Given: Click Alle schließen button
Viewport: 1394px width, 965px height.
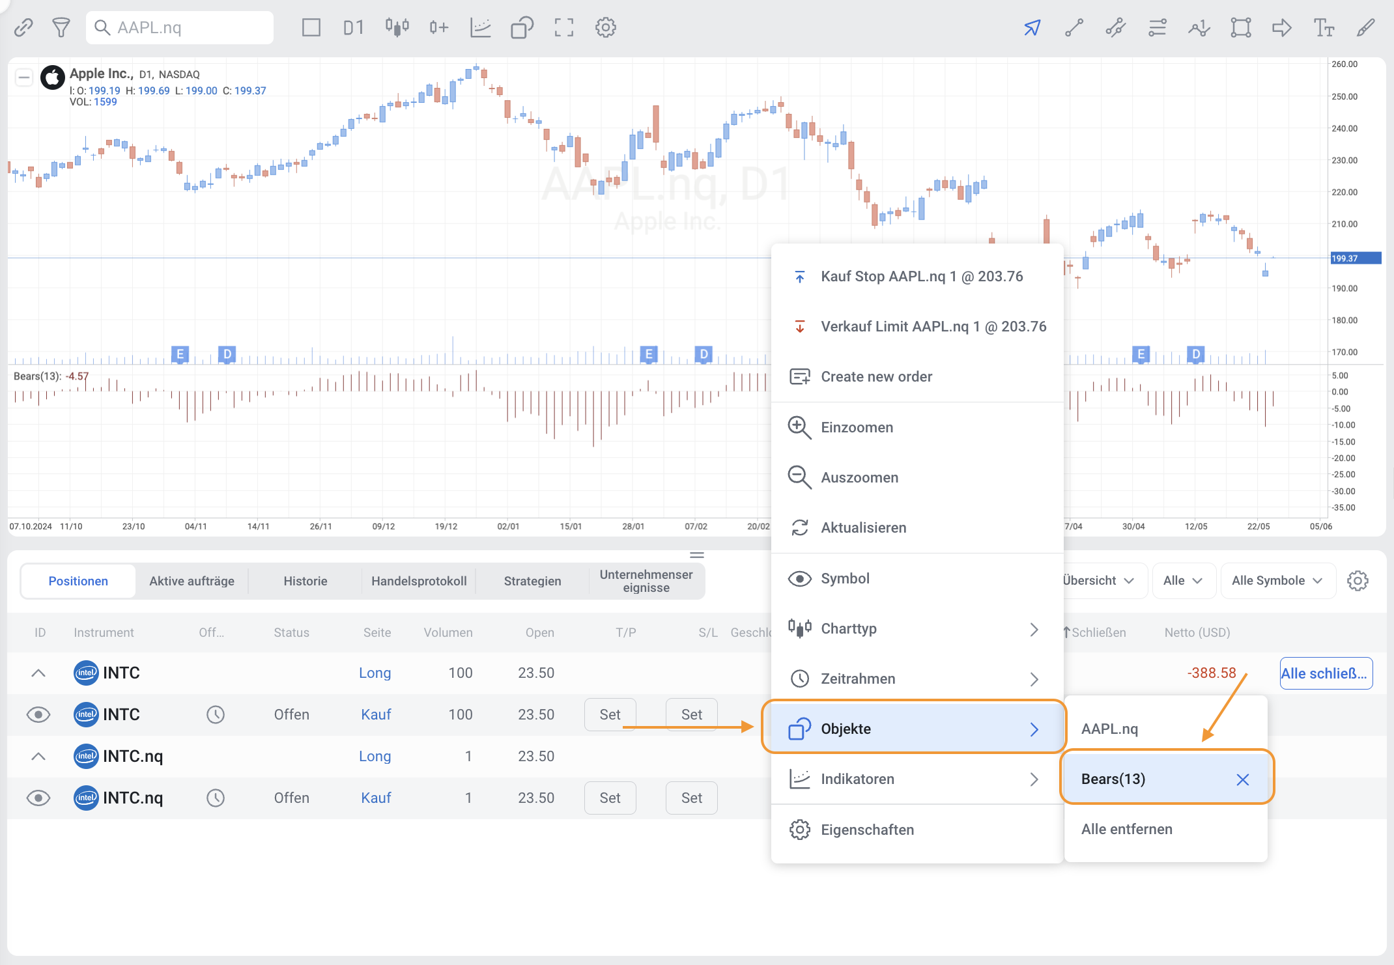Looking at the screenshot, I should (x=1326, y=673).
